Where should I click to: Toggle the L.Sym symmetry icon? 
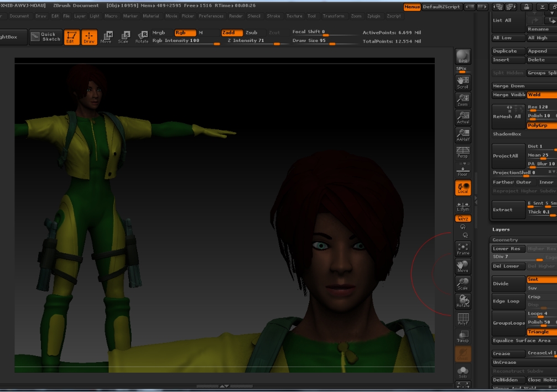tap(463, 206)
